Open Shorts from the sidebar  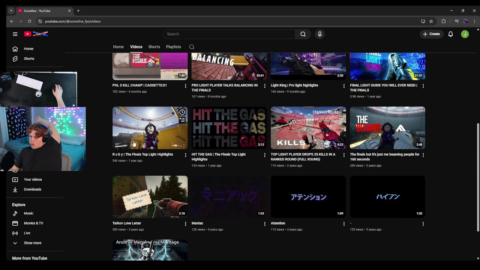[x=28, y=59]
